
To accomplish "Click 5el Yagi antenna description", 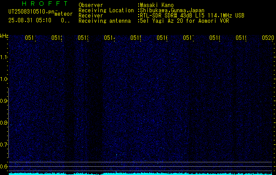I will (x=184, y=21).
